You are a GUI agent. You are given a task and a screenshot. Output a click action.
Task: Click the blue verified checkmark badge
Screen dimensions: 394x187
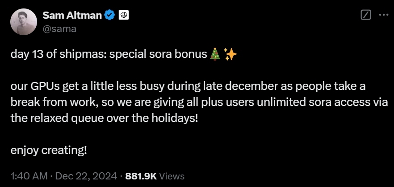(x=109, y=15)
